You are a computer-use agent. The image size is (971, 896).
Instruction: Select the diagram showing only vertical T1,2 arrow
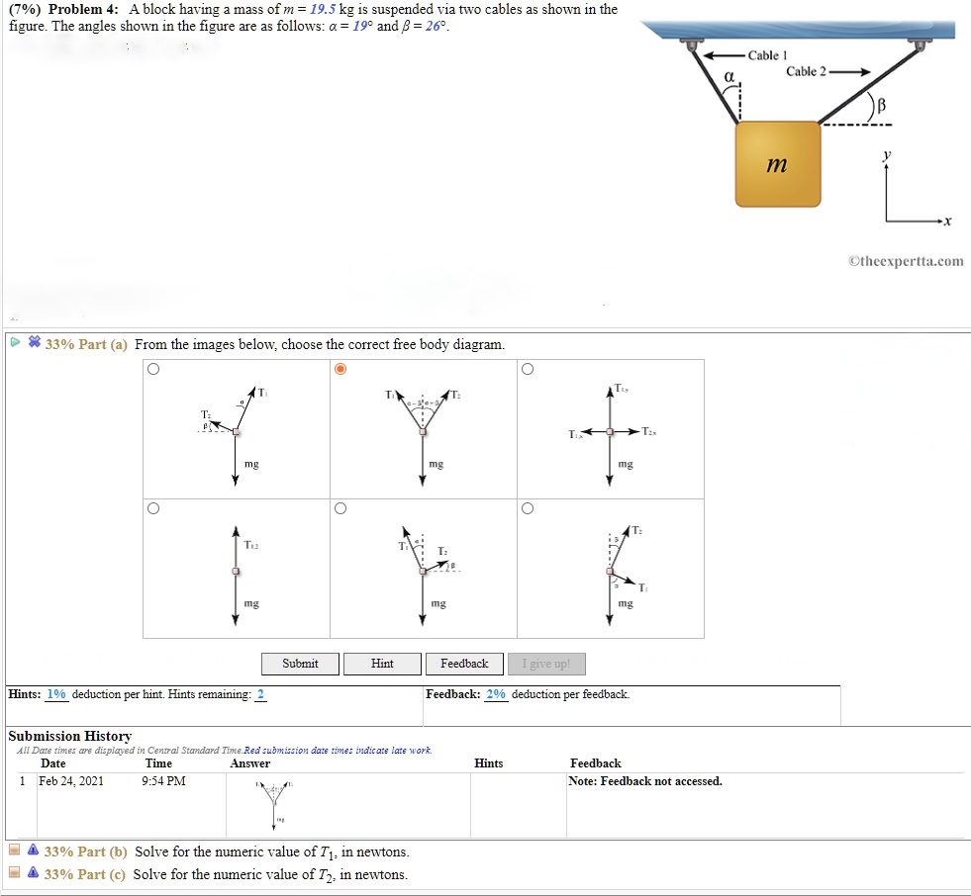[153, 508]
